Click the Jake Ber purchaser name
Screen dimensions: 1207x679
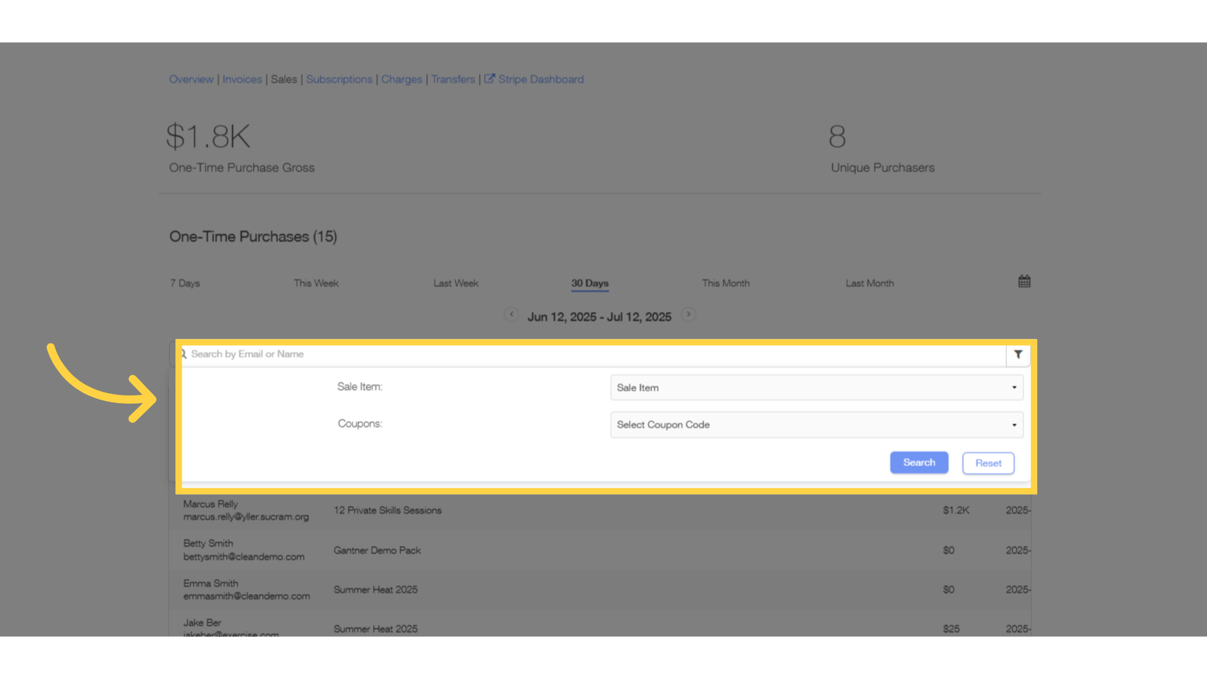(202, 623)
